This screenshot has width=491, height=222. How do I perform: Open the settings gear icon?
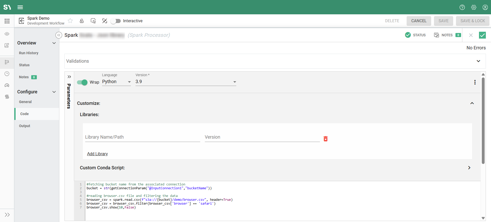click(x=474, y=7)
